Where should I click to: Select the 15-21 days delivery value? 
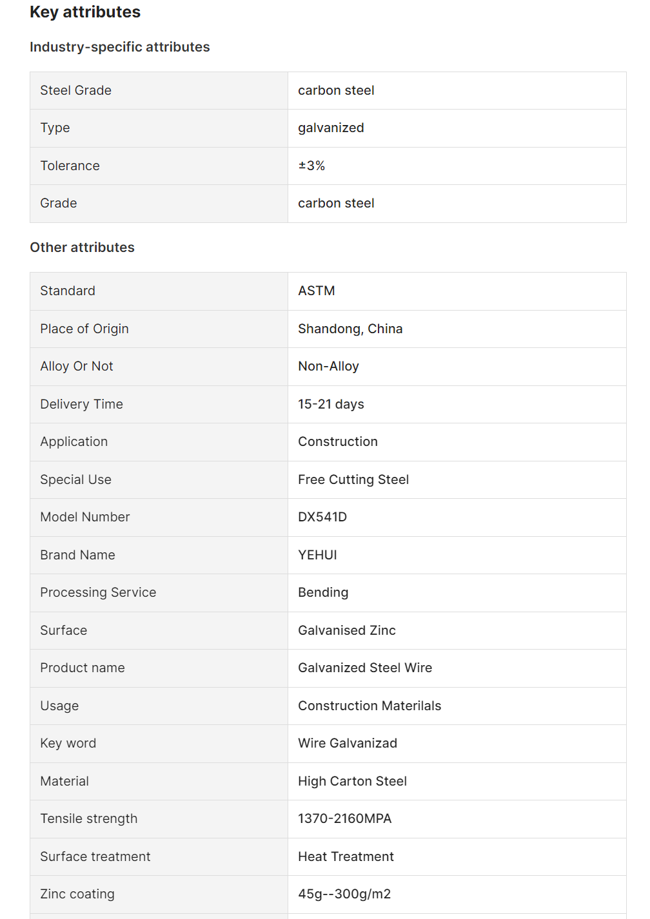click(x=331, y=404)
